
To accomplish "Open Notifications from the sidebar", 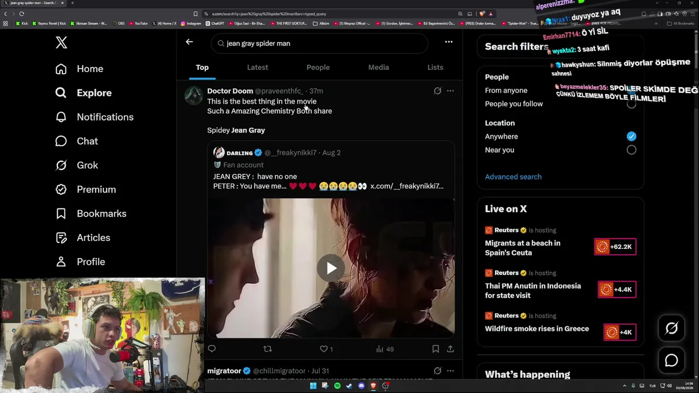I will 94,117.
